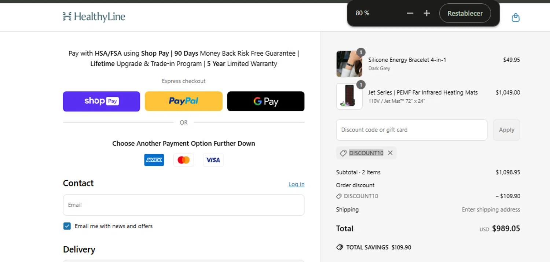The height and width of the screenshot is (262, 550).
Task: Pay with the Shop Pay button
Action: point(102,101)
